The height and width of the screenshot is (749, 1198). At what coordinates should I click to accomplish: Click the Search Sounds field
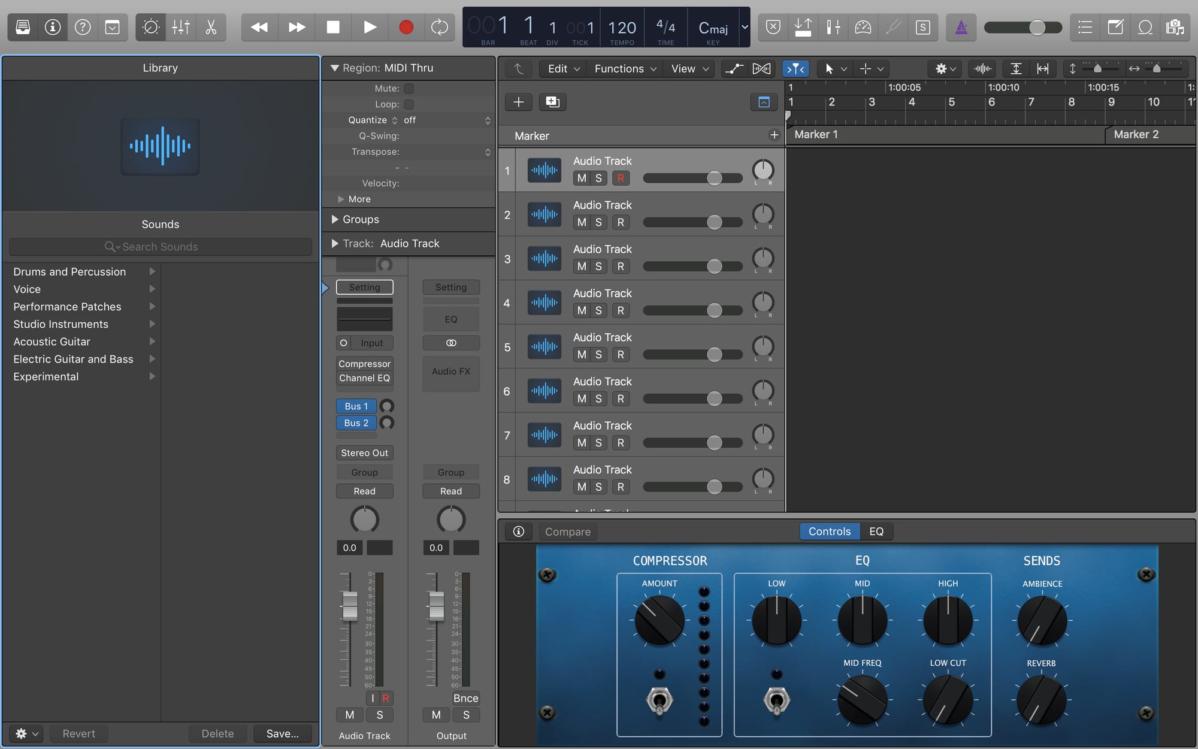pyautogui.click(x=160, y=247)
